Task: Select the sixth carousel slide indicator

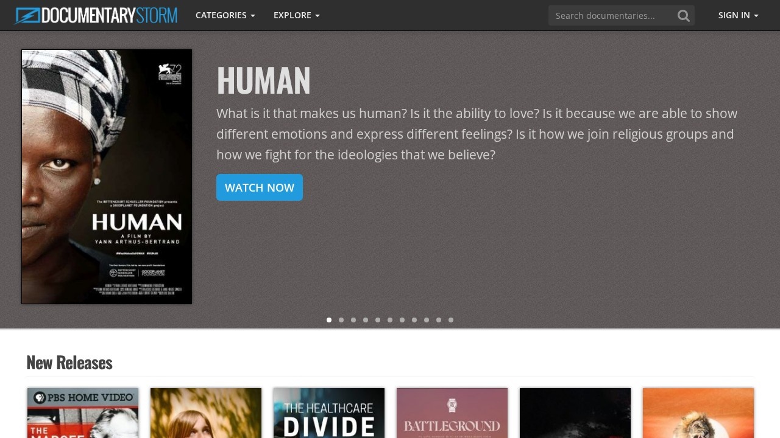Action: pyautogui.click(x=390, y=320)
